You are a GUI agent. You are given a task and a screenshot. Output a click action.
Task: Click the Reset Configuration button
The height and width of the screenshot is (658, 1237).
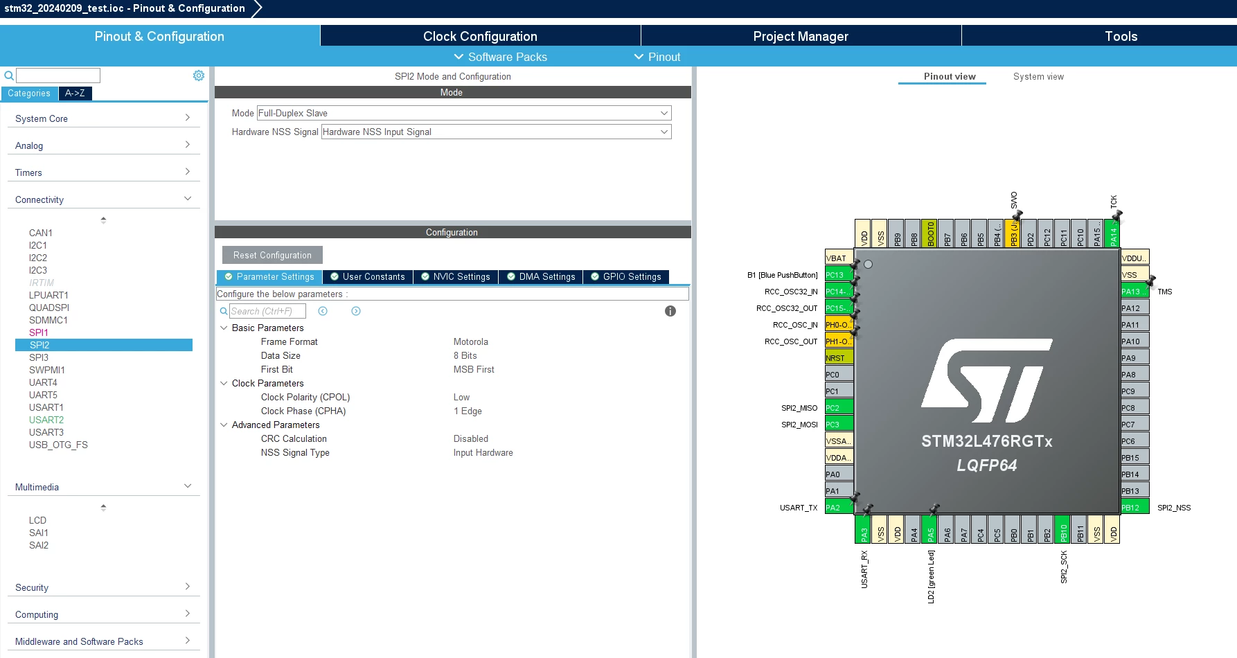[272, 255]
